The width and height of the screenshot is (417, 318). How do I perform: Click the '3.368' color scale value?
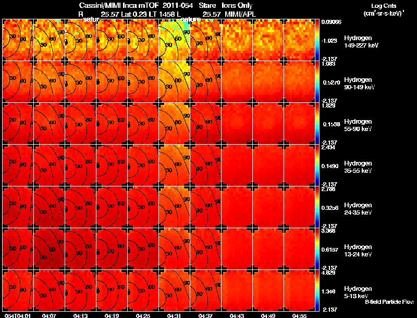coord(328,231)
